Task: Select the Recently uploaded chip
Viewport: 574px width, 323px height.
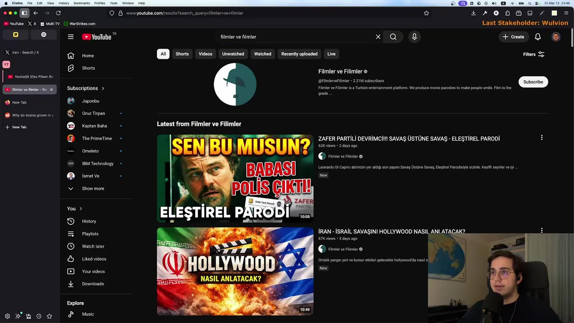Action: click(x=299, y=54)
